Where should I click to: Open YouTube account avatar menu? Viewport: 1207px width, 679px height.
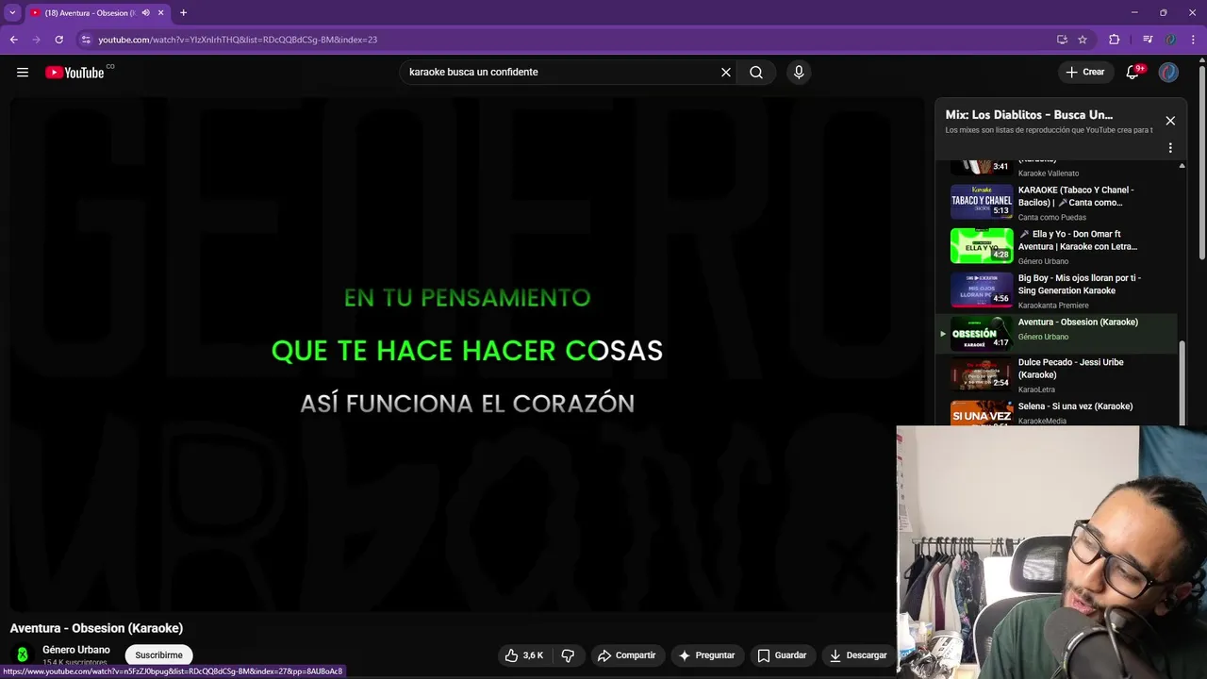point(1168,73)
